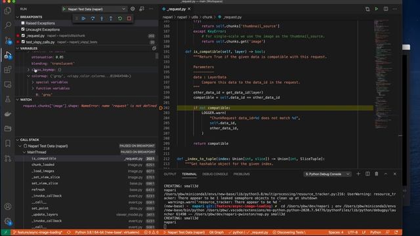The width and height of the screenshot is (420, 236).
Task: Split the terminal panel
Action: click(367, 174)
